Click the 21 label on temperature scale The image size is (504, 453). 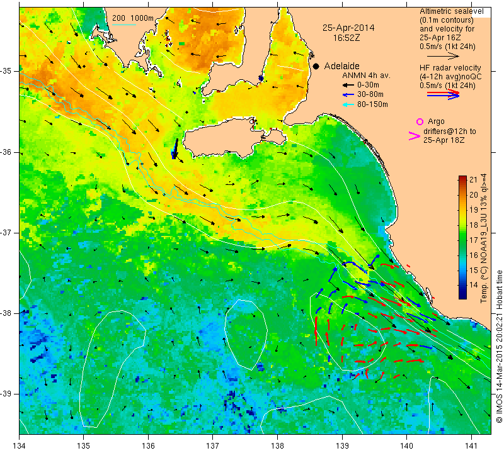point(474,179)
